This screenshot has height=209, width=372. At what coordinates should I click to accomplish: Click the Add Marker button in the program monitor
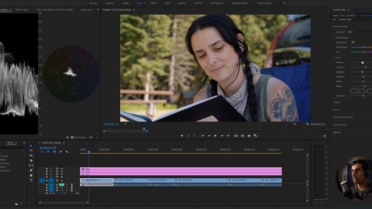pyautogui.click(x=182, y=136)
